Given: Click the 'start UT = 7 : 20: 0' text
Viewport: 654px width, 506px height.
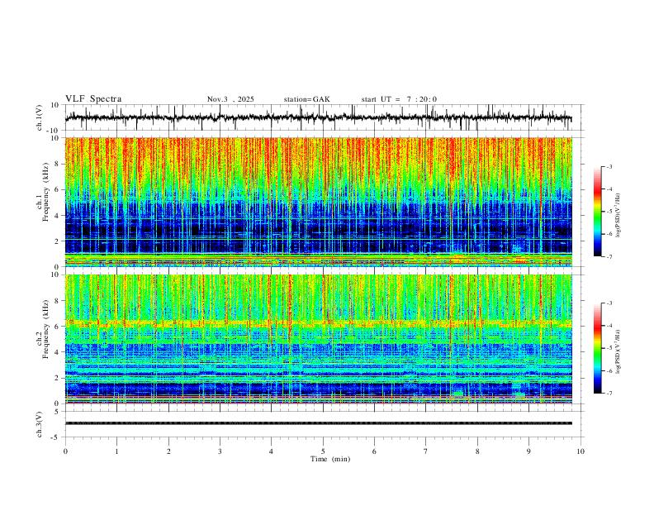Looking at the screenshot, I should pos(399,99).
